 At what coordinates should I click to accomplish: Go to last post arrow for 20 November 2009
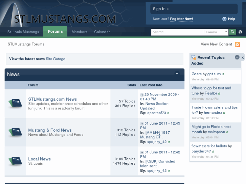[x=142, y=95]
